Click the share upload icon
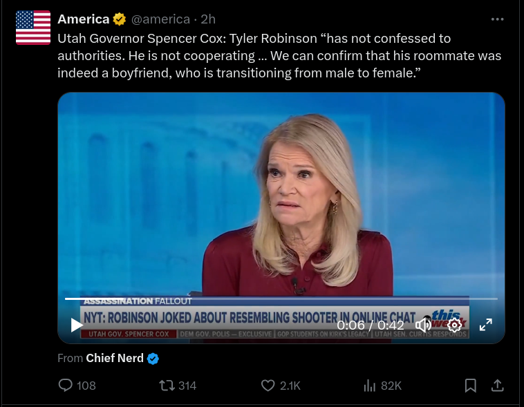524x407 pixels. (497, 386)
